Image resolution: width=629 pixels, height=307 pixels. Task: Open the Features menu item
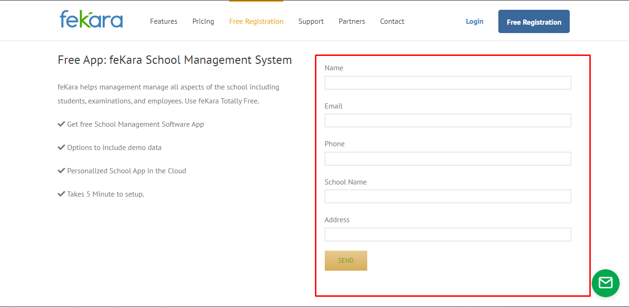[164, 21]
